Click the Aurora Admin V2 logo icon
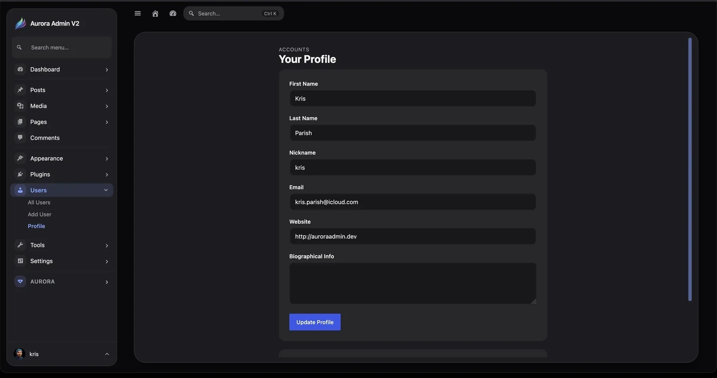The image size is (717, 378). (20, 23)
